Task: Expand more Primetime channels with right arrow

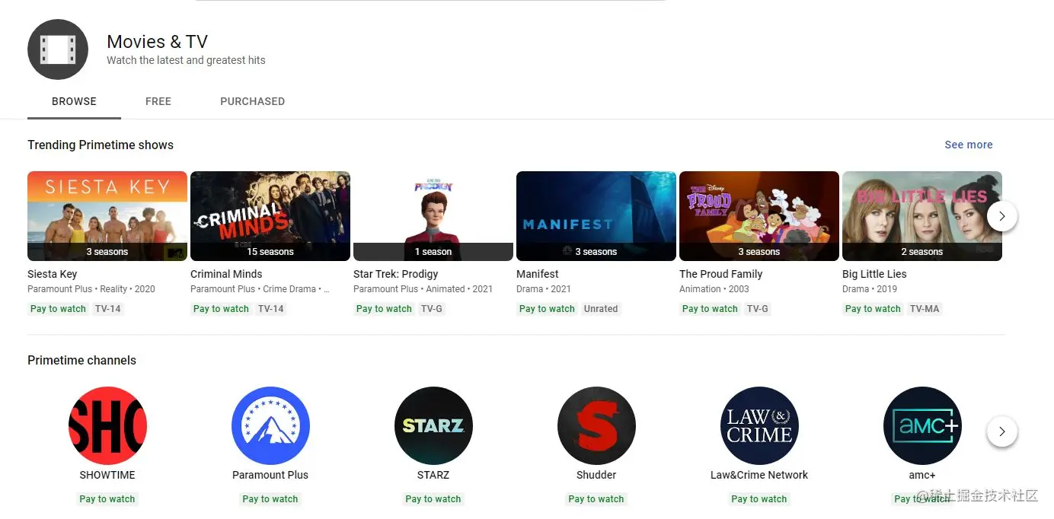Action: tap(1002, 431)
